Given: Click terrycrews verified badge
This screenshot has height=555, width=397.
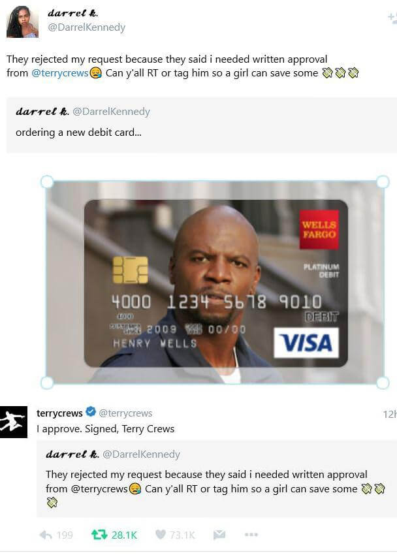Looking at the screenshot, I should click(91, 411).
